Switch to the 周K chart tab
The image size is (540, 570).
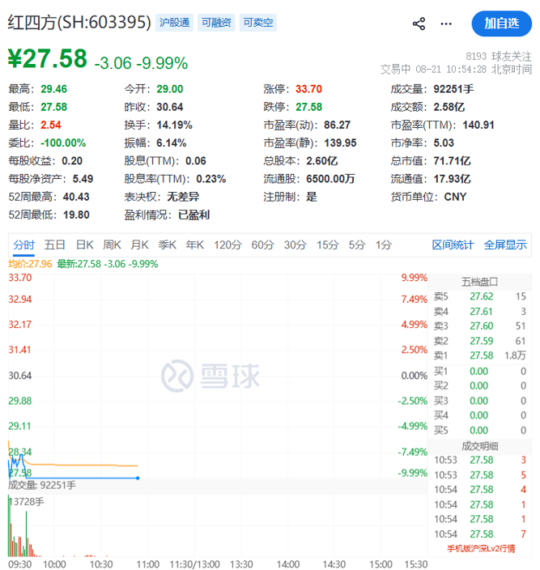112,245
